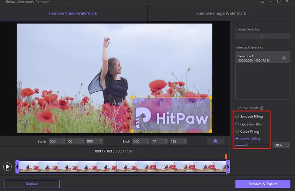Click the purple pin button next to End time

point(215,141)
